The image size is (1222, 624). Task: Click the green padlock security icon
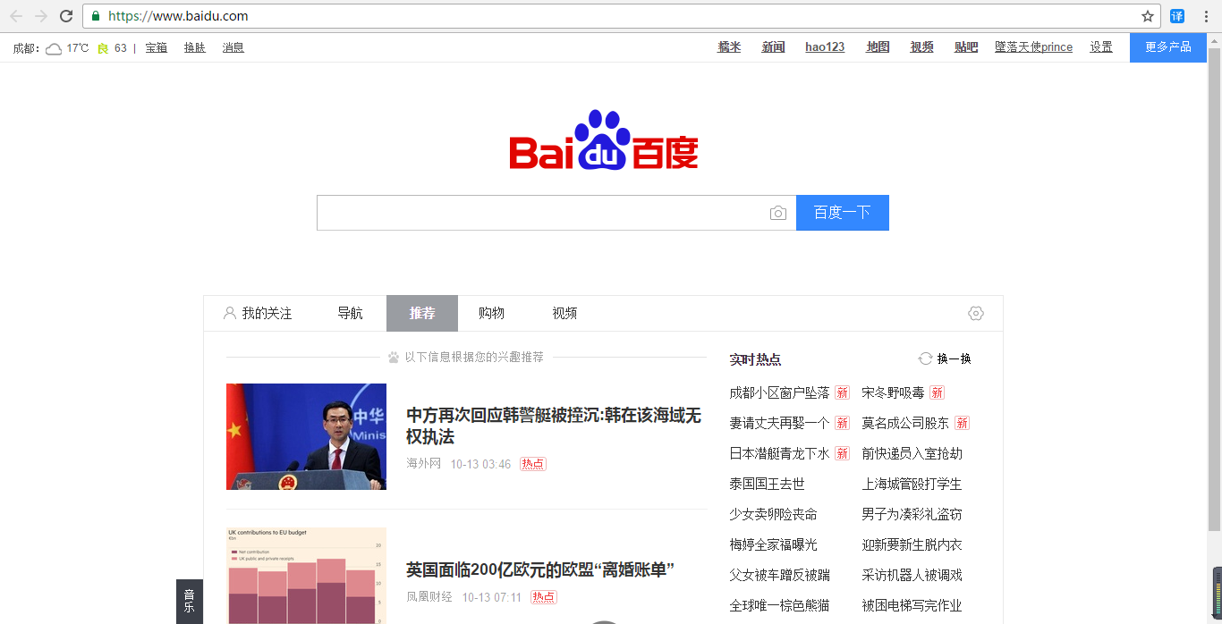pyautogui.click(x=96, y=16)
